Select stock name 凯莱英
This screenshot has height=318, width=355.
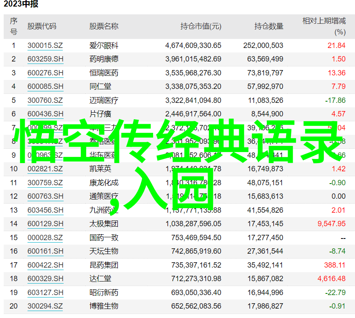[100, 169]
